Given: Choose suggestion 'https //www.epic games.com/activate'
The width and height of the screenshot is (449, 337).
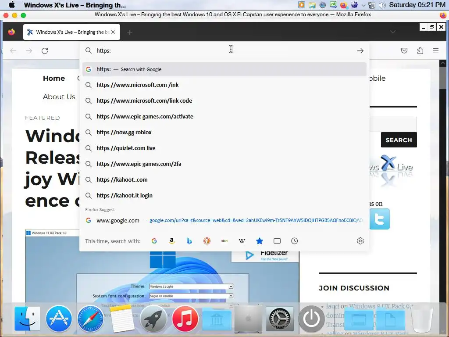Looking at the screenshot, I should coord(224,116).
